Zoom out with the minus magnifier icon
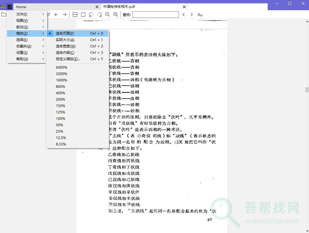Screen dimensions: 309x233 [108, 14]
